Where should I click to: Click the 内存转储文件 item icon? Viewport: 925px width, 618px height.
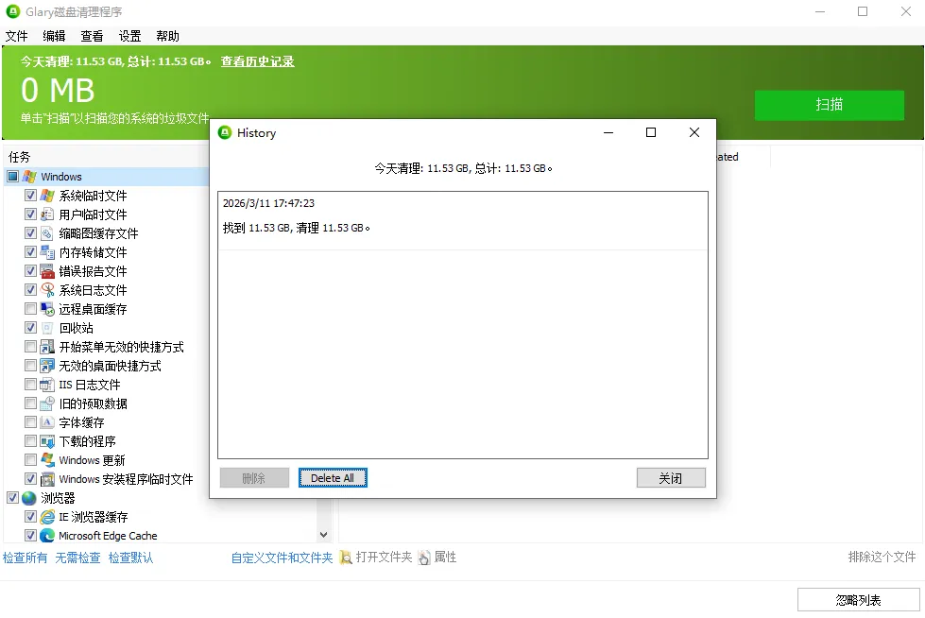tap(47, 252)
